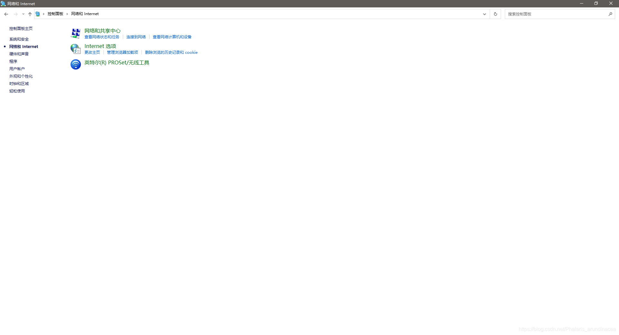Open 时钟和区域 category in sidebar
Viewport: 619px width, 335px height.
coord(19,84)
